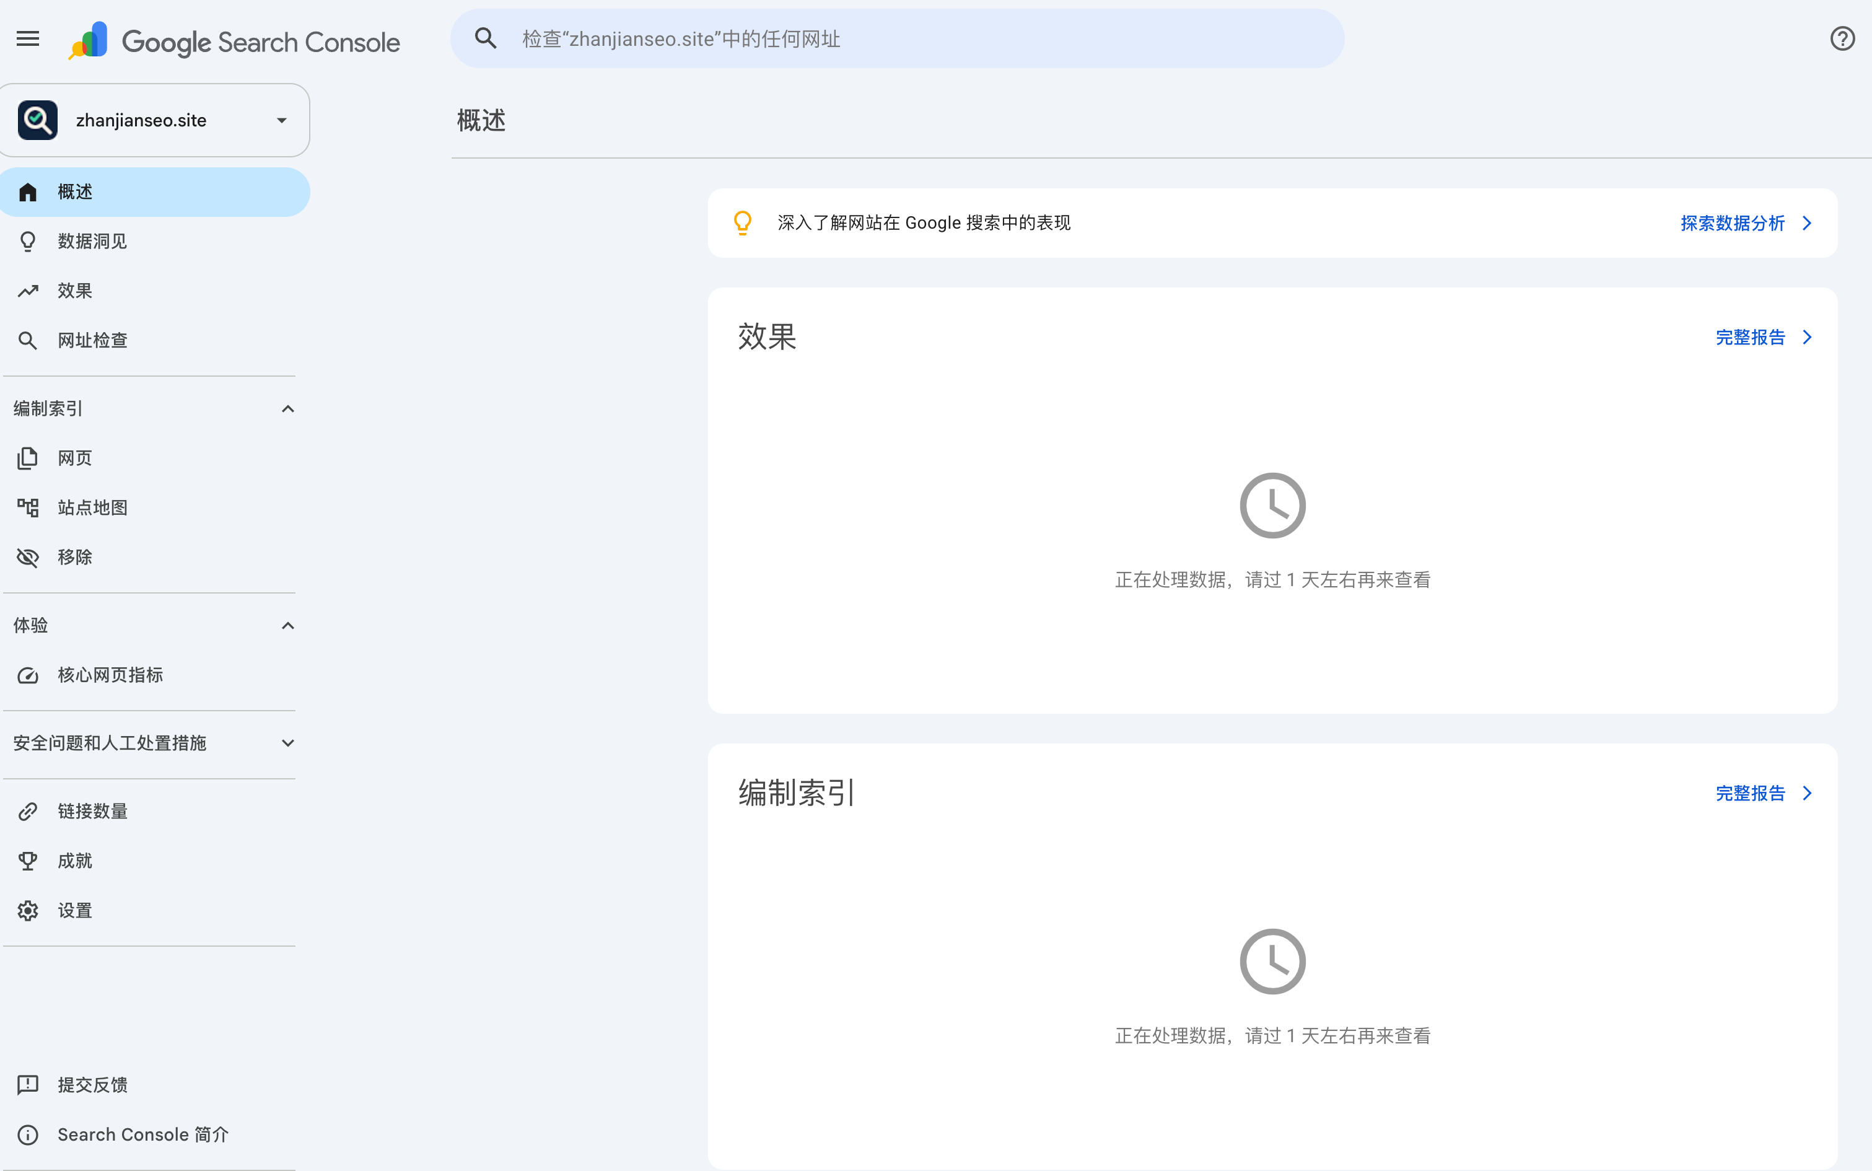1872x1171 pixels.
Task: Open 效果 report in the sidebar
Action: pos(155,291)
